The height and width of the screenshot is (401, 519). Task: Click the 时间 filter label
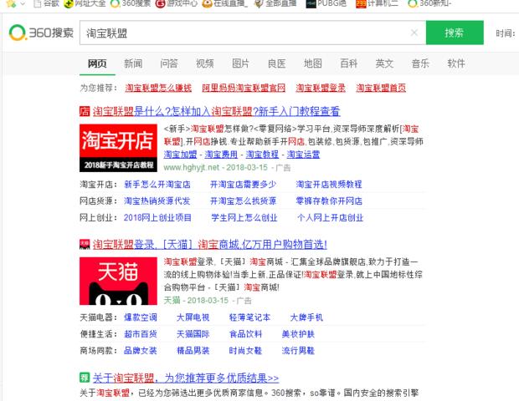[505, 33]
